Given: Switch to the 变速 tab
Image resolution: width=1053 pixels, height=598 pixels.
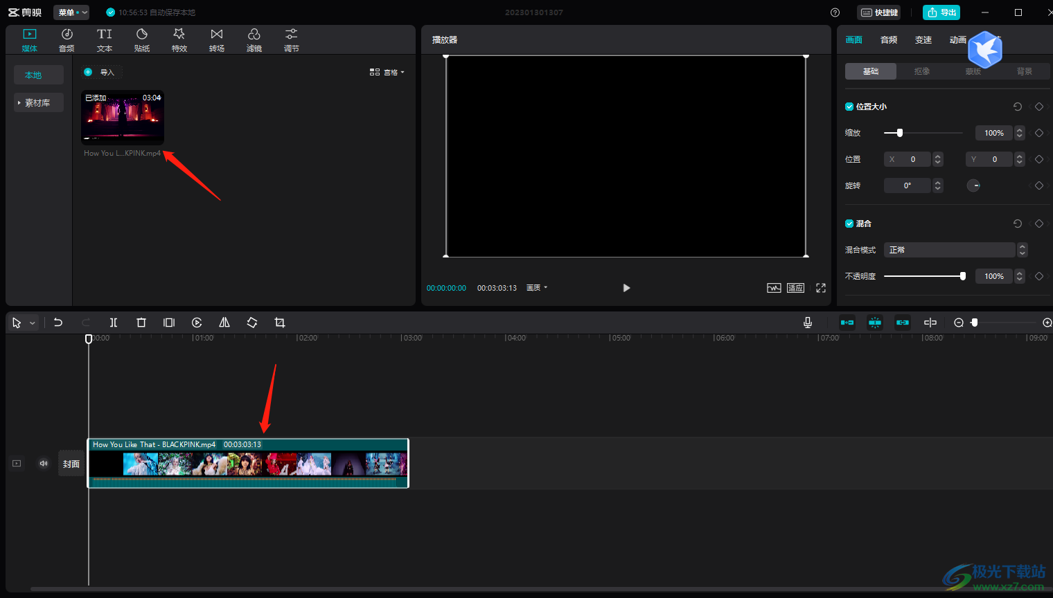Looking at the screenshot, I should click(x=923, y=40).
